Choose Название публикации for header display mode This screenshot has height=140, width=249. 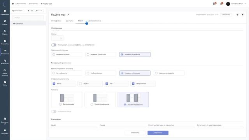(x=135, y=73)
